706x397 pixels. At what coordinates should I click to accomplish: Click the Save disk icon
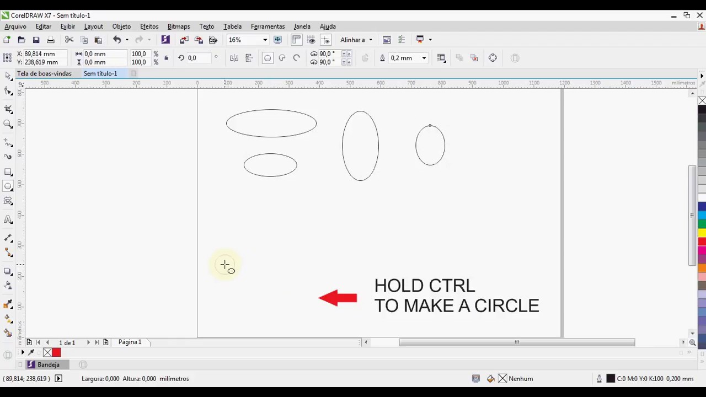coord(36,40)
